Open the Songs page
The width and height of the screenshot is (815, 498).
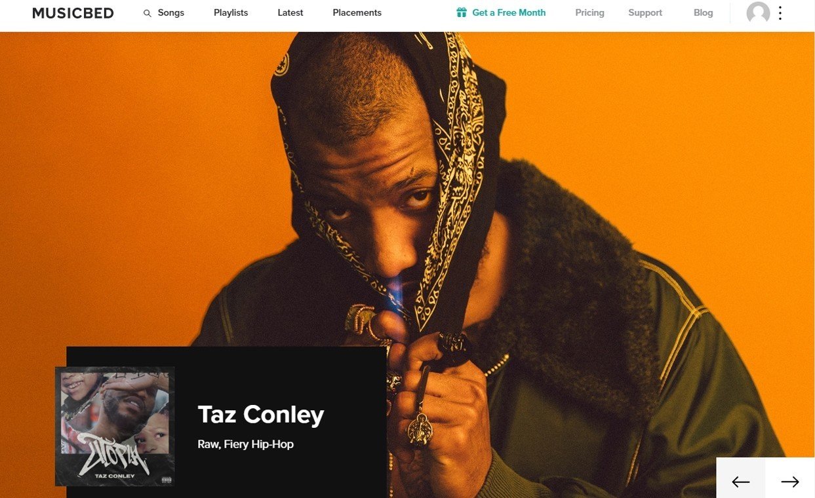click(170, 12)
